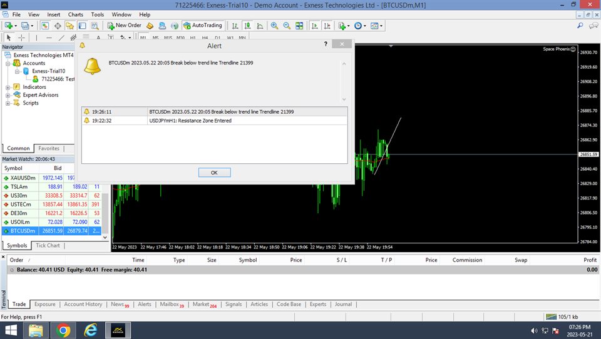The width and height of the screenshot is (601, 339).
Task: Open the Charts menu
Action: [76, 14]
